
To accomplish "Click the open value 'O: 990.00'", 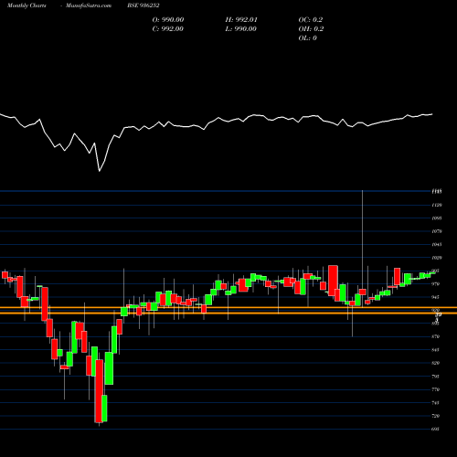I will [x=168, y=20].
